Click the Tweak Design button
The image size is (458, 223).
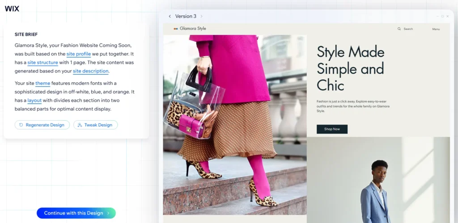click(x=96, y=125)
